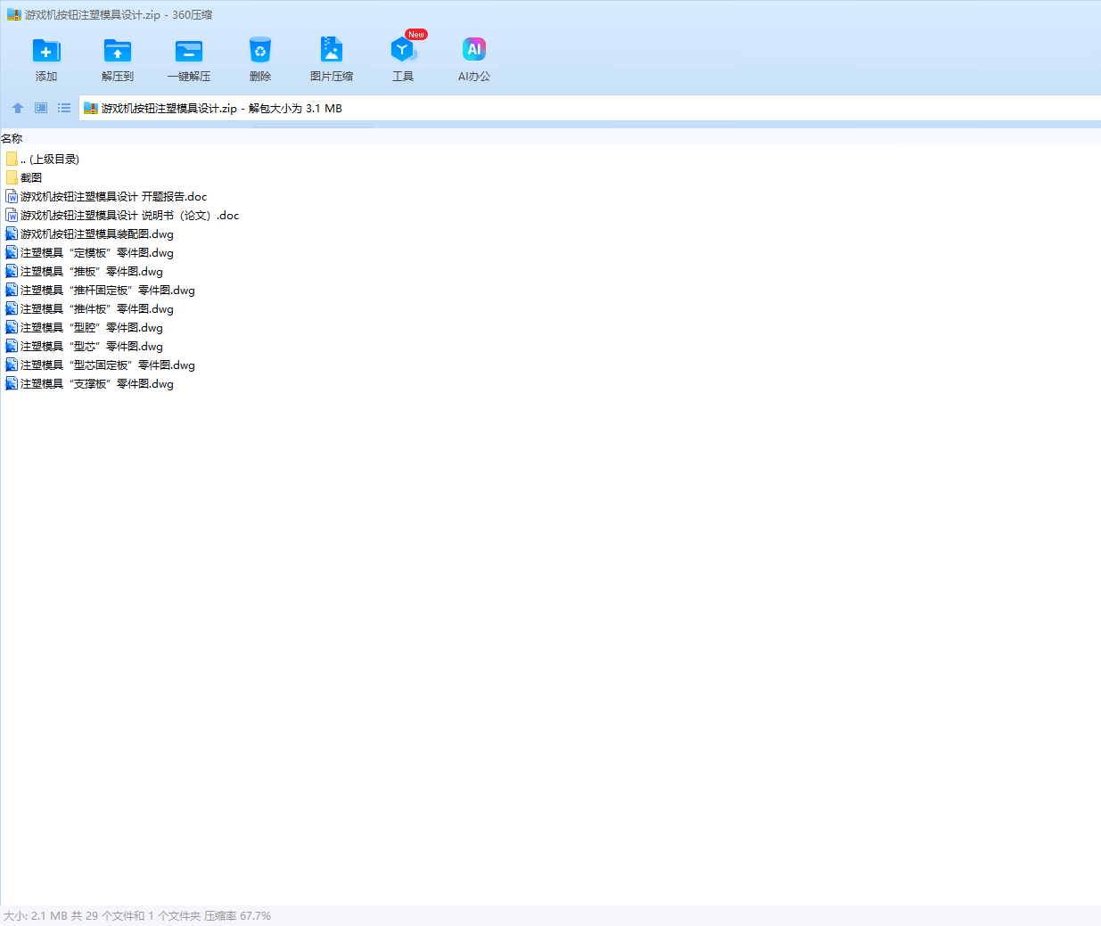
Task: Click the DWG icon of "型芯" file
Action: (x=12, y=346)
